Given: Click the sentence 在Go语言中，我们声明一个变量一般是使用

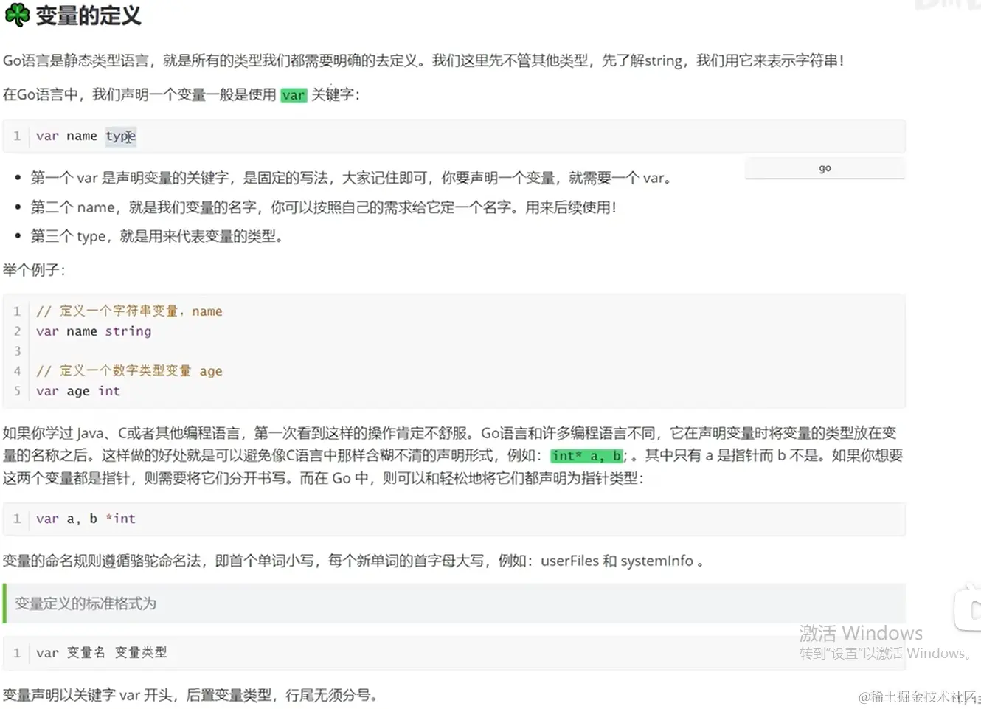Looking at the screenshot, I should [x=139, y=94].
